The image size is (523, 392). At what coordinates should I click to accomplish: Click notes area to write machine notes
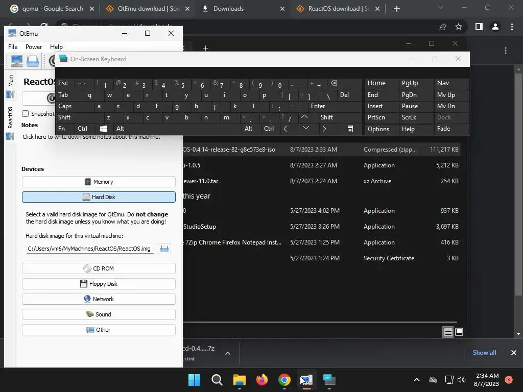91,137
